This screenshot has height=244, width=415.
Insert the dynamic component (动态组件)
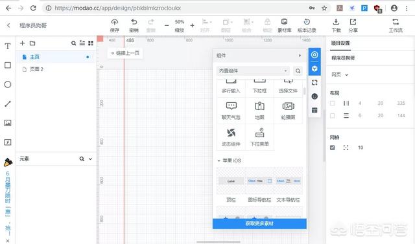231,137
